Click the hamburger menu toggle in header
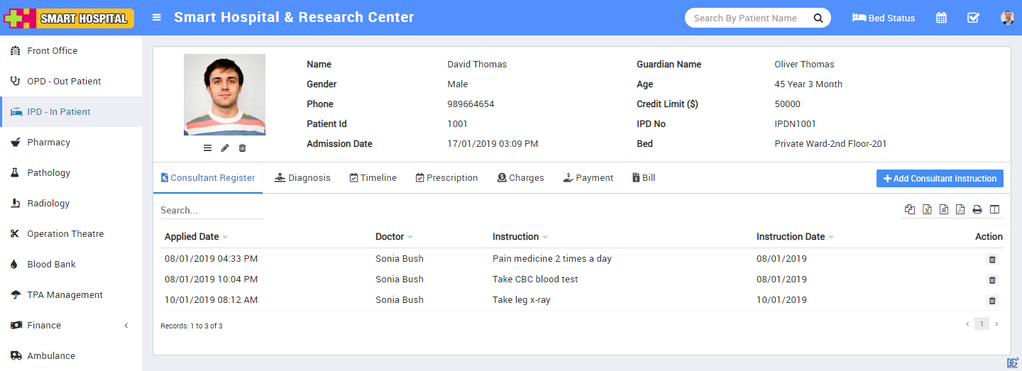This screenshot has width=1022, height=371. pyautogui.click(x=157, y=18)
